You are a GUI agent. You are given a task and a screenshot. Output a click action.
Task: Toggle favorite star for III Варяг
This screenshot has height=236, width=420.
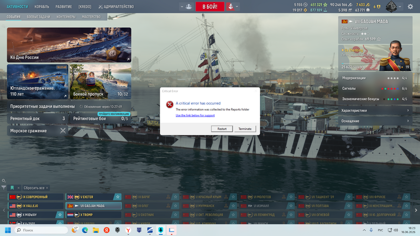pos(175,197)
